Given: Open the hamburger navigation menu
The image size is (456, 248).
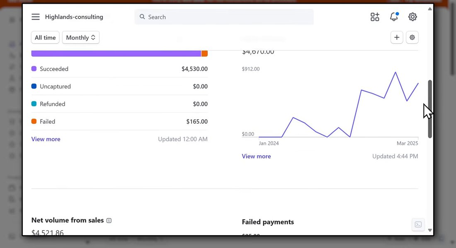Looking at the screenshot, I should (36, 17).
